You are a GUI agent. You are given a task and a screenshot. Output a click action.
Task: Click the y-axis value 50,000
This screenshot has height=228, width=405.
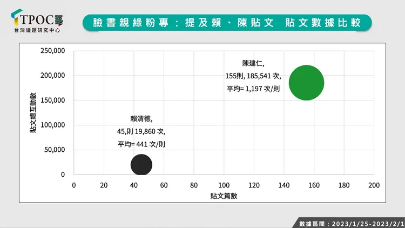55,150
